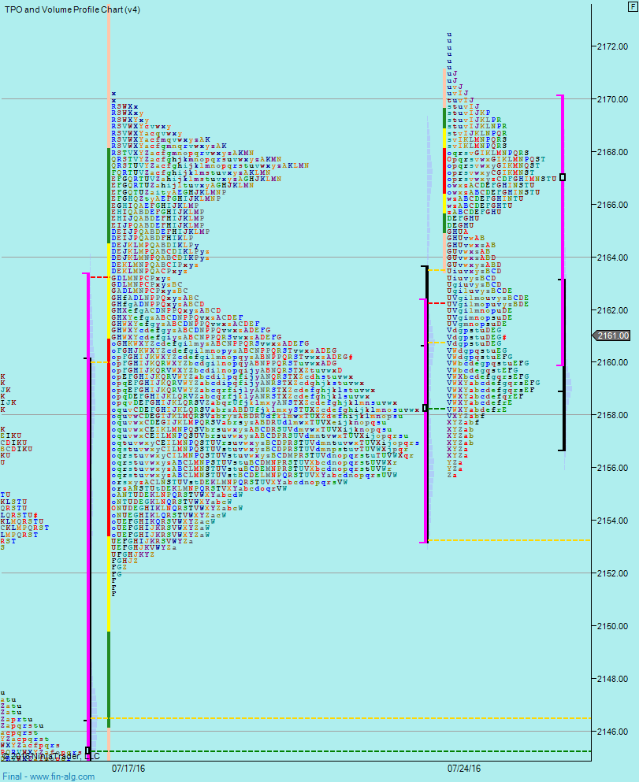Click the square marker on the rightmost magenta bar
639x782 pixels.
pos(562,177)
